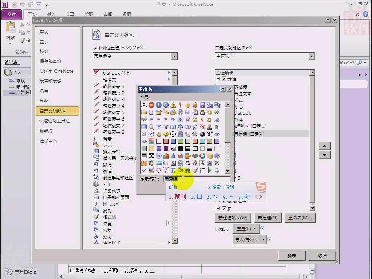Image resolution: width=372 pixels, height=279 pixels.
Task: Select the red error X symbol
Action: pos(151,105)
